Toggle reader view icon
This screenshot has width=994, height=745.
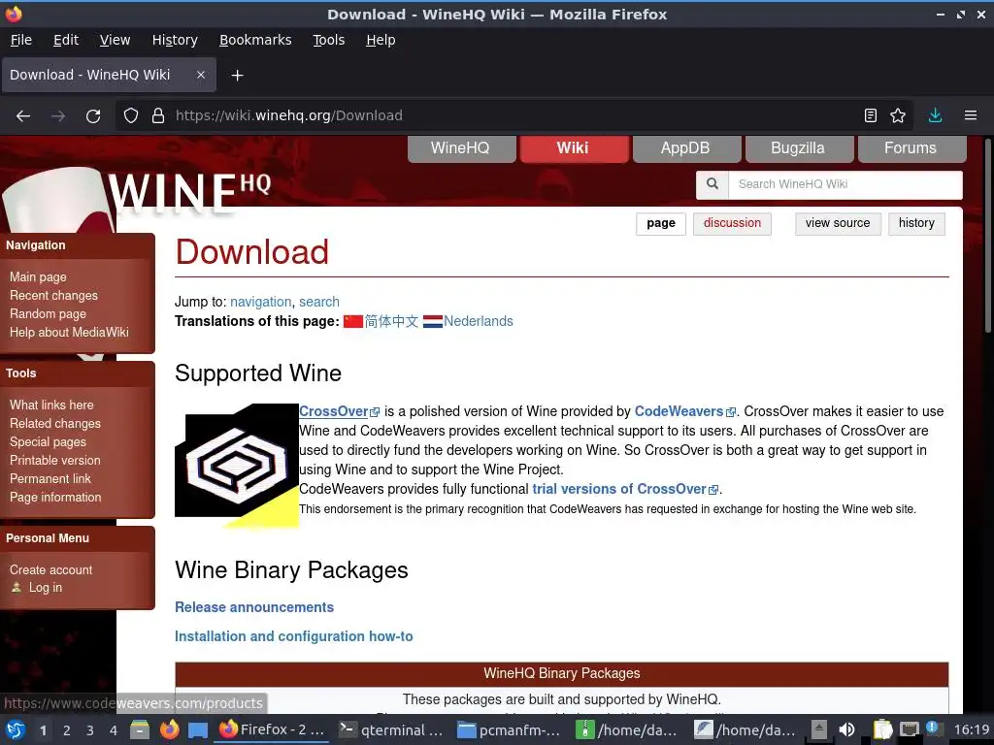(x=871, y=115)
